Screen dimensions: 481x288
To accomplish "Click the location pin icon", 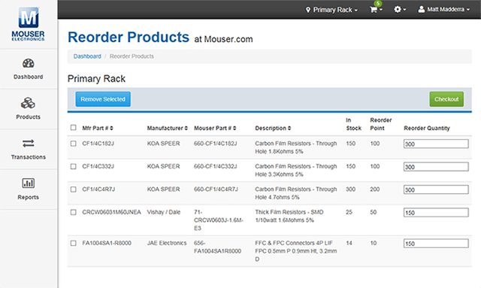I will [308, 10].
